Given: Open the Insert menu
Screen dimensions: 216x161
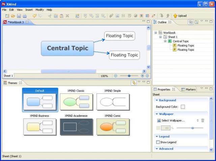Looking at the screenshot, I should point(29,10).
